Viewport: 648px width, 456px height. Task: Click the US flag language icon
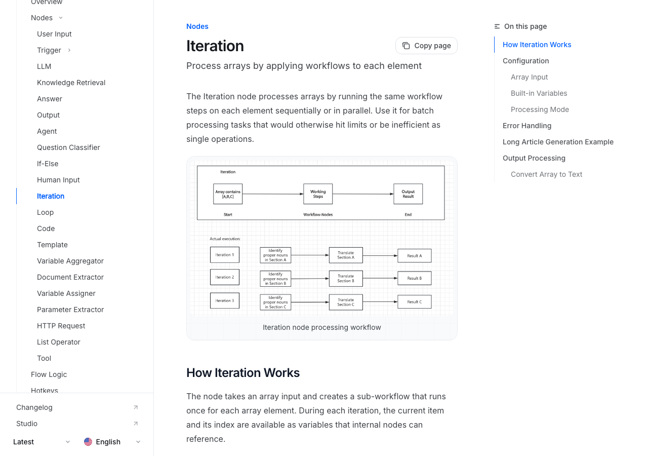coord(88,442)
